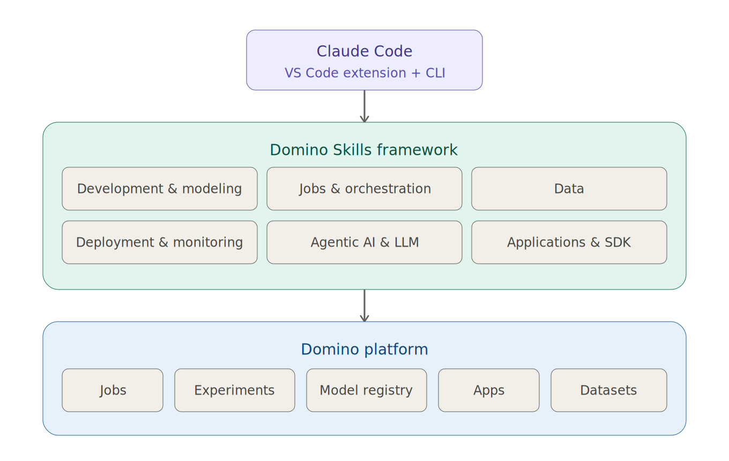Select the Claude Code node

[364, 60]
